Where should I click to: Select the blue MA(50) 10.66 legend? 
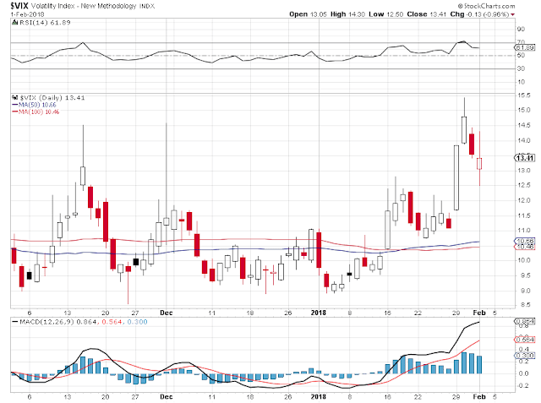click(34, 105)
